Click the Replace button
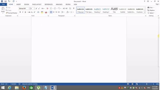Viewport: 160px width, 90px height. pyautogui.click(x=151, y=10)
